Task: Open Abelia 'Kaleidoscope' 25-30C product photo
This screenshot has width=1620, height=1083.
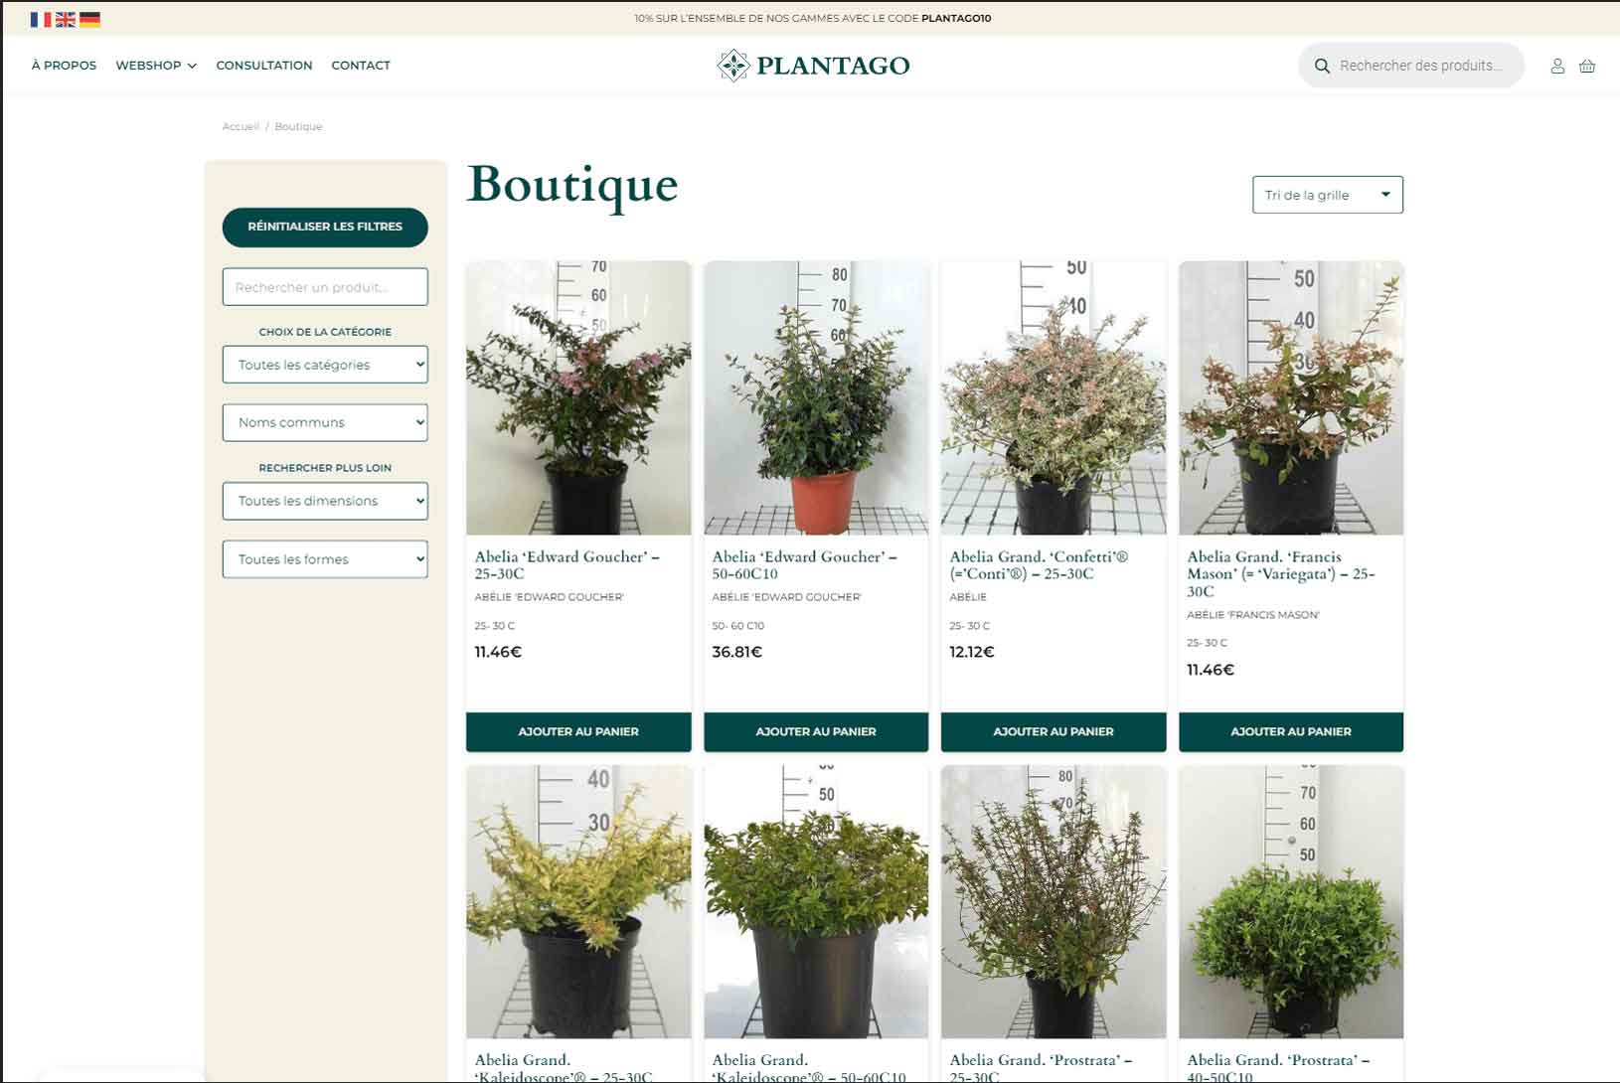Action: [578, 901]
